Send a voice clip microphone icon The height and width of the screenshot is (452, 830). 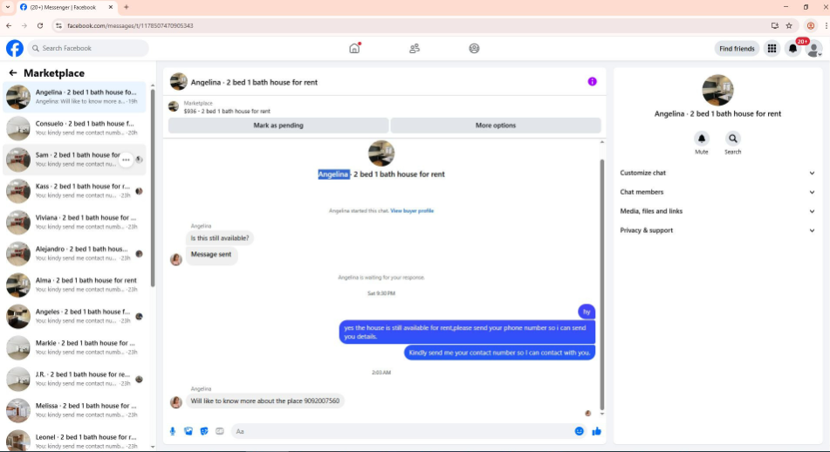click(x=173, y=431)
